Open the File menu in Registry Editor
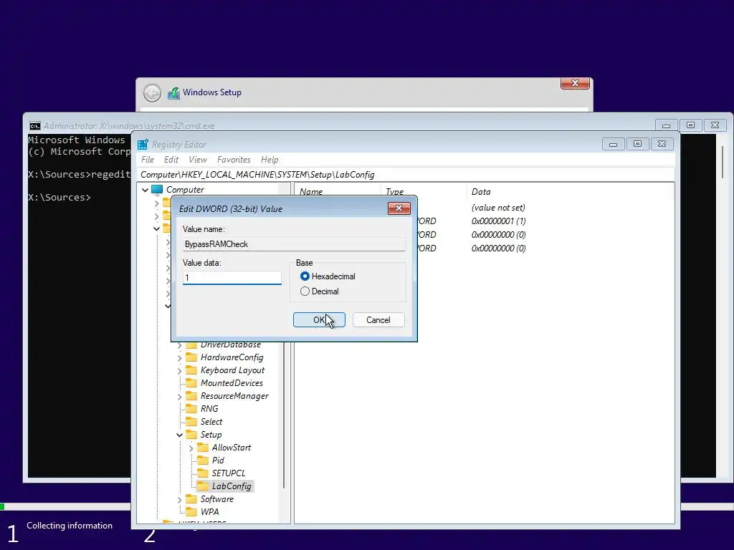 pos(148,160)
